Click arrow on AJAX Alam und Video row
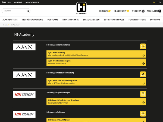Viewport: 163px width, 122px height. [143, 83]
